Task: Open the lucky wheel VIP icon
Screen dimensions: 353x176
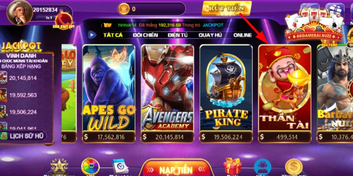Action: [x=90, y=167]
